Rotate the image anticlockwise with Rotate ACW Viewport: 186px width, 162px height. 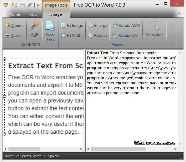pyautogui.click(x=126, y=26)
